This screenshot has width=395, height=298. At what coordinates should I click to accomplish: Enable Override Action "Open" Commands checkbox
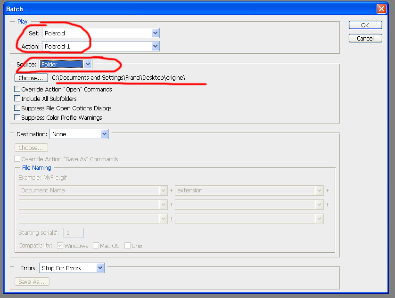tap(17, 89)
